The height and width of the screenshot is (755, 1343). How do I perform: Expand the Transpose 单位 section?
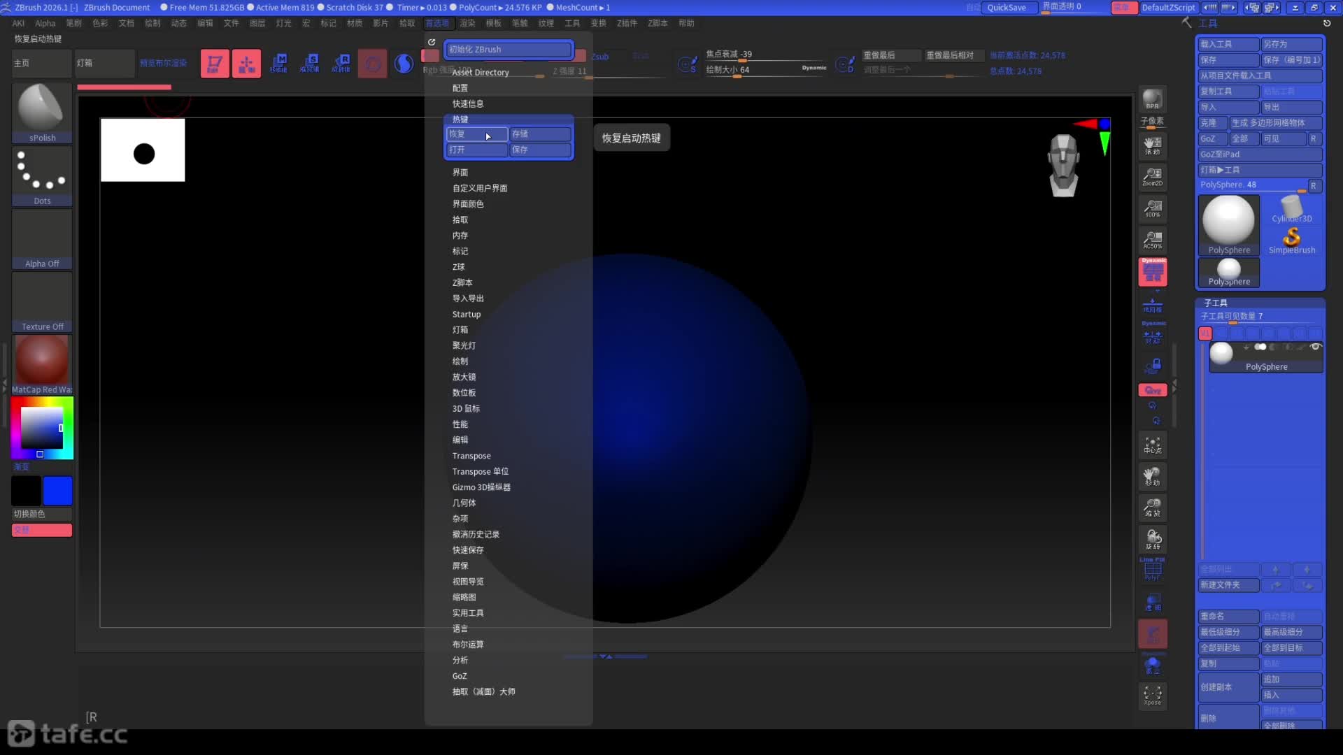pyautogui.click(x=481, y=472)
